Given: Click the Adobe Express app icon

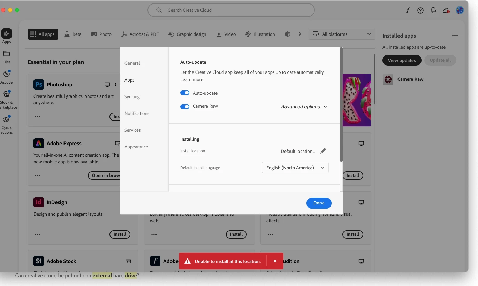Looking at the screenshot, I should (39, 143).
